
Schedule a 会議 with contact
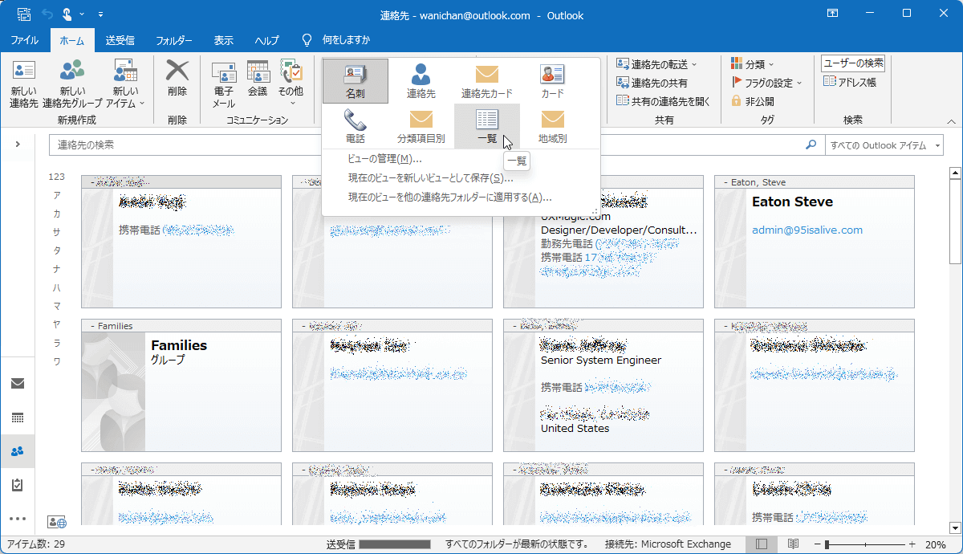click(258, 80)
